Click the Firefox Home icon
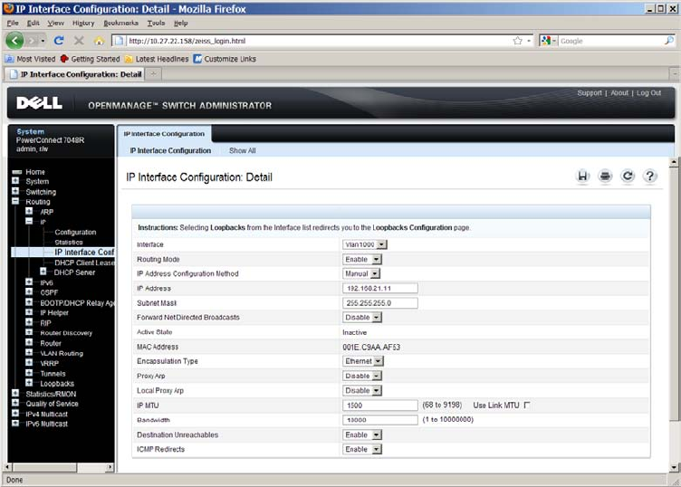 click(100, 41)
